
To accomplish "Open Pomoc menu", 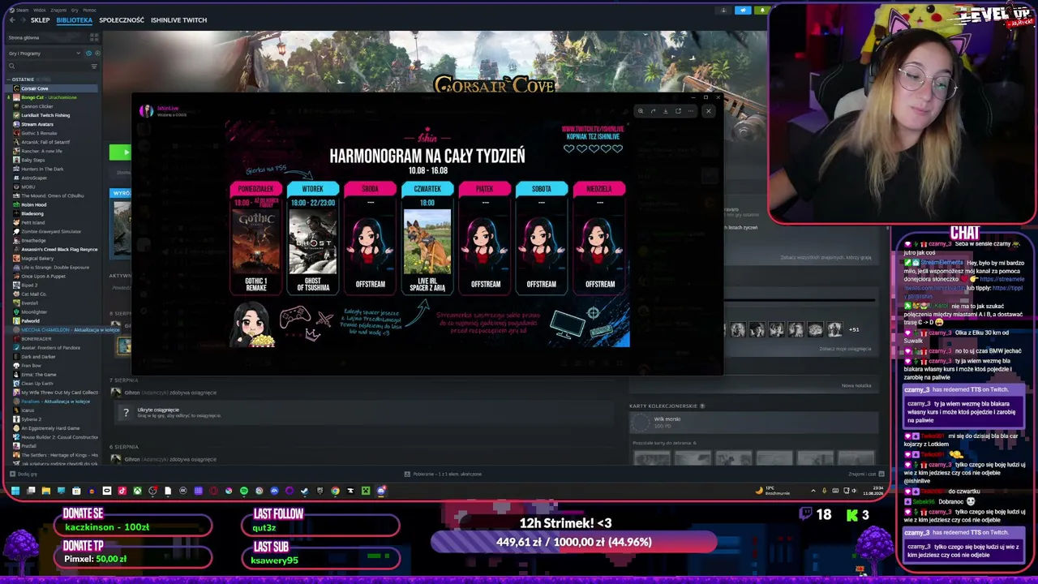I will click(89, 11).
